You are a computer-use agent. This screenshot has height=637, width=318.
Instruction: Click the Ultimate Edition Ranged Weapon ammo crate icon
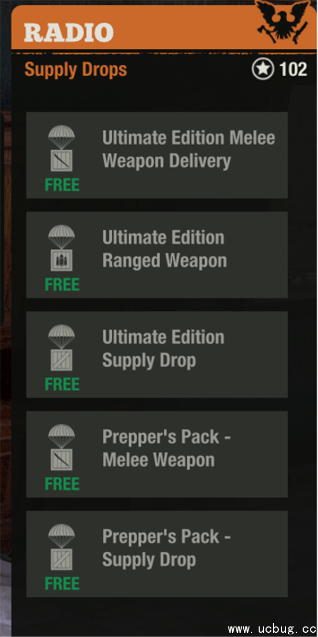[62, 248]
